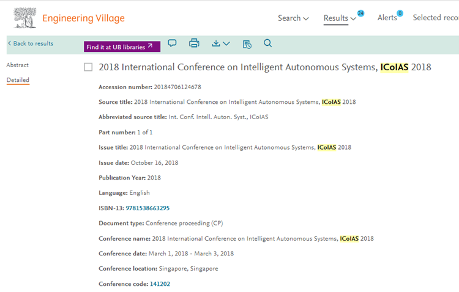Click the Engineering Village brand title
The image size is (459, 292).
pos(83,18)
